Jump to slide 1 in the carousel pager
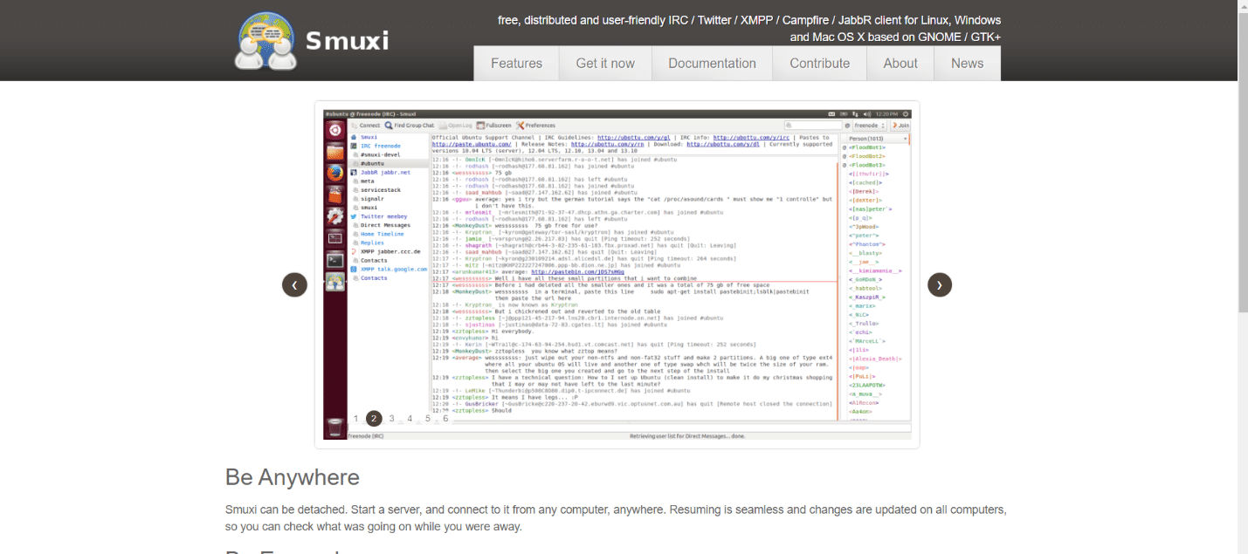The width and height of the screenshot is (1248, 554). [x=356, y=419]
